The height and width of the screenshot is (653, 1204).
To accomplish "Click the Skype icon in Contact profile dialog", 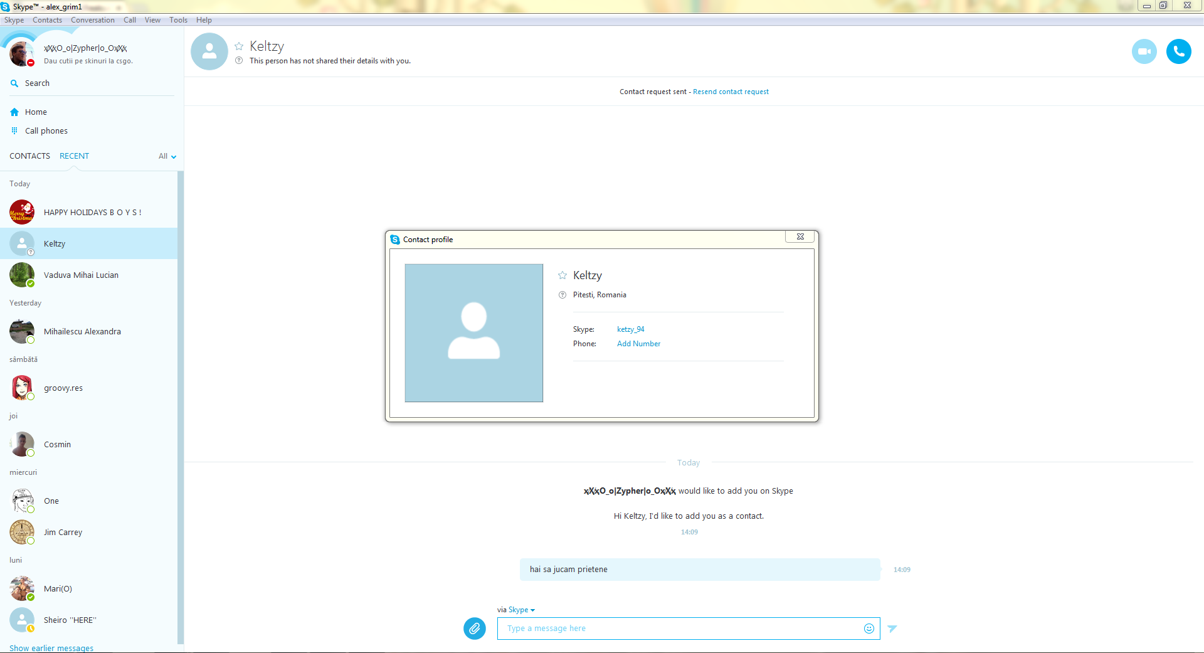I will point(395,240).
